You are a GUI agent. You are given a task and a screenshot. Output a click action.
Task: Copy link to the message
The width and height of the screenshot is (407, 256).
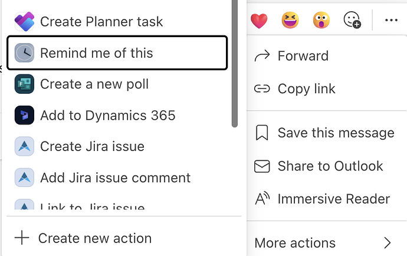pyautogui.click(x=306, y=89)
